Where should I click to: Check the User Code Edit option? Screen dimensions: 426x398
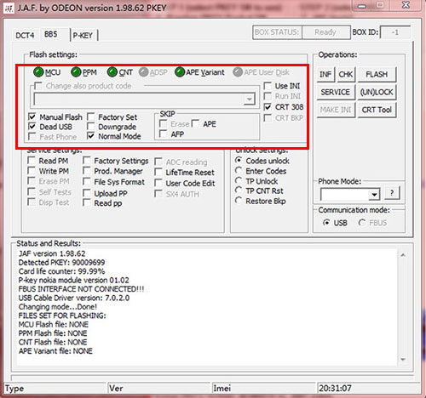coord(158,183)
